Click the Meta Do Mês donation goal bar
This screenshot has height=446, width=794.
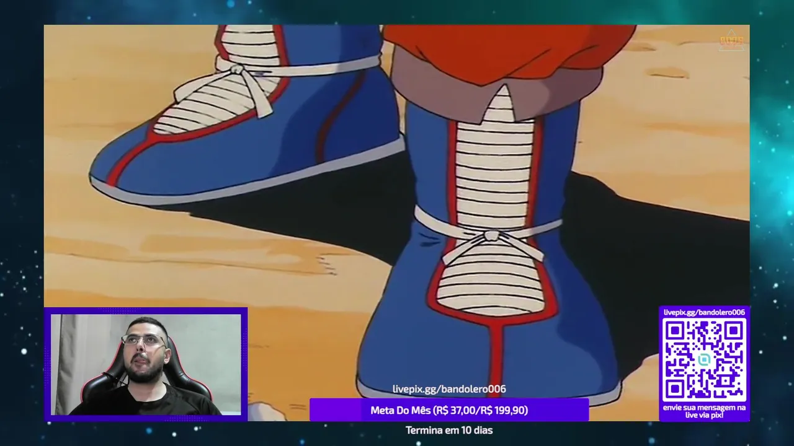click(449, 410)
